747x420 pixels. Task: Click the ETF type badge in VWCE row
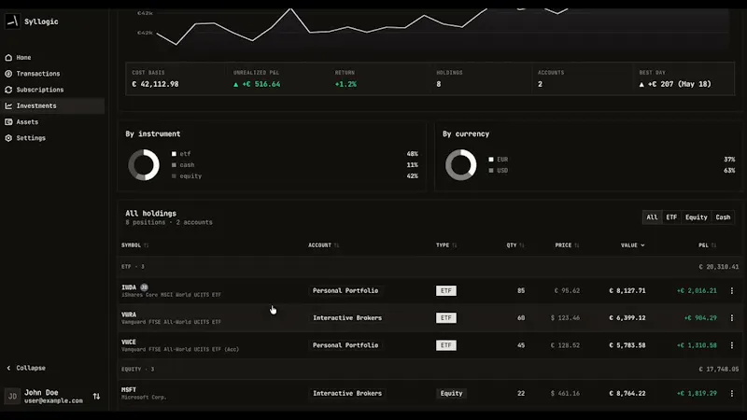pos(446,345)
